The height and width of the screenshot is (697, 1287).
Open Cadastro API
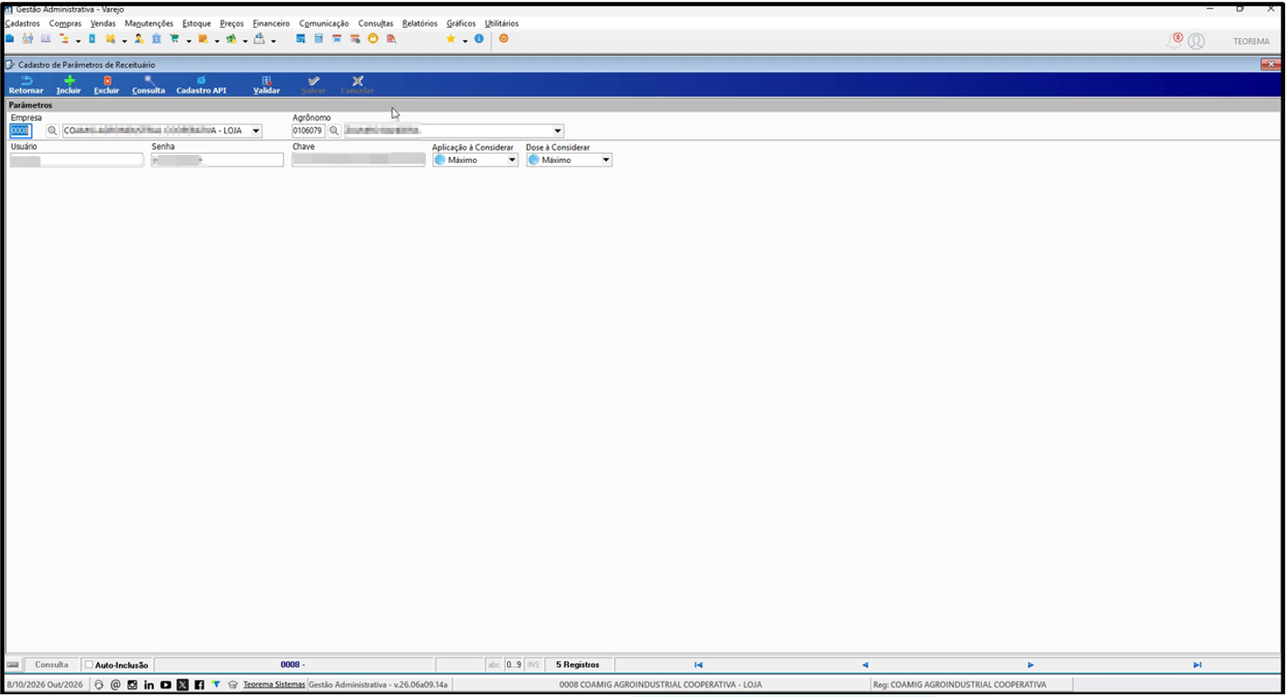(201, 86)
